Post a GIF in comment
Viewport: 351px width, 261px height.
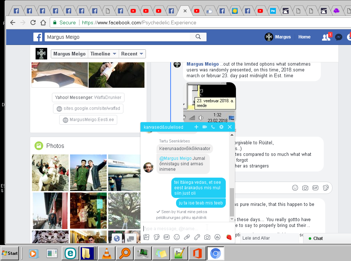(x=315, y=188)
